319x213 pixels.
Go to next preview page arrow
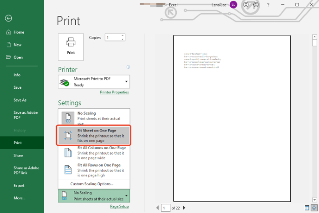coord(184,208)
